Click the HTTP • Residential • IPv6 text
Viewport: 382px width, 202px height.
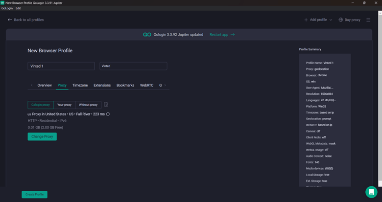tap(47, 121)
